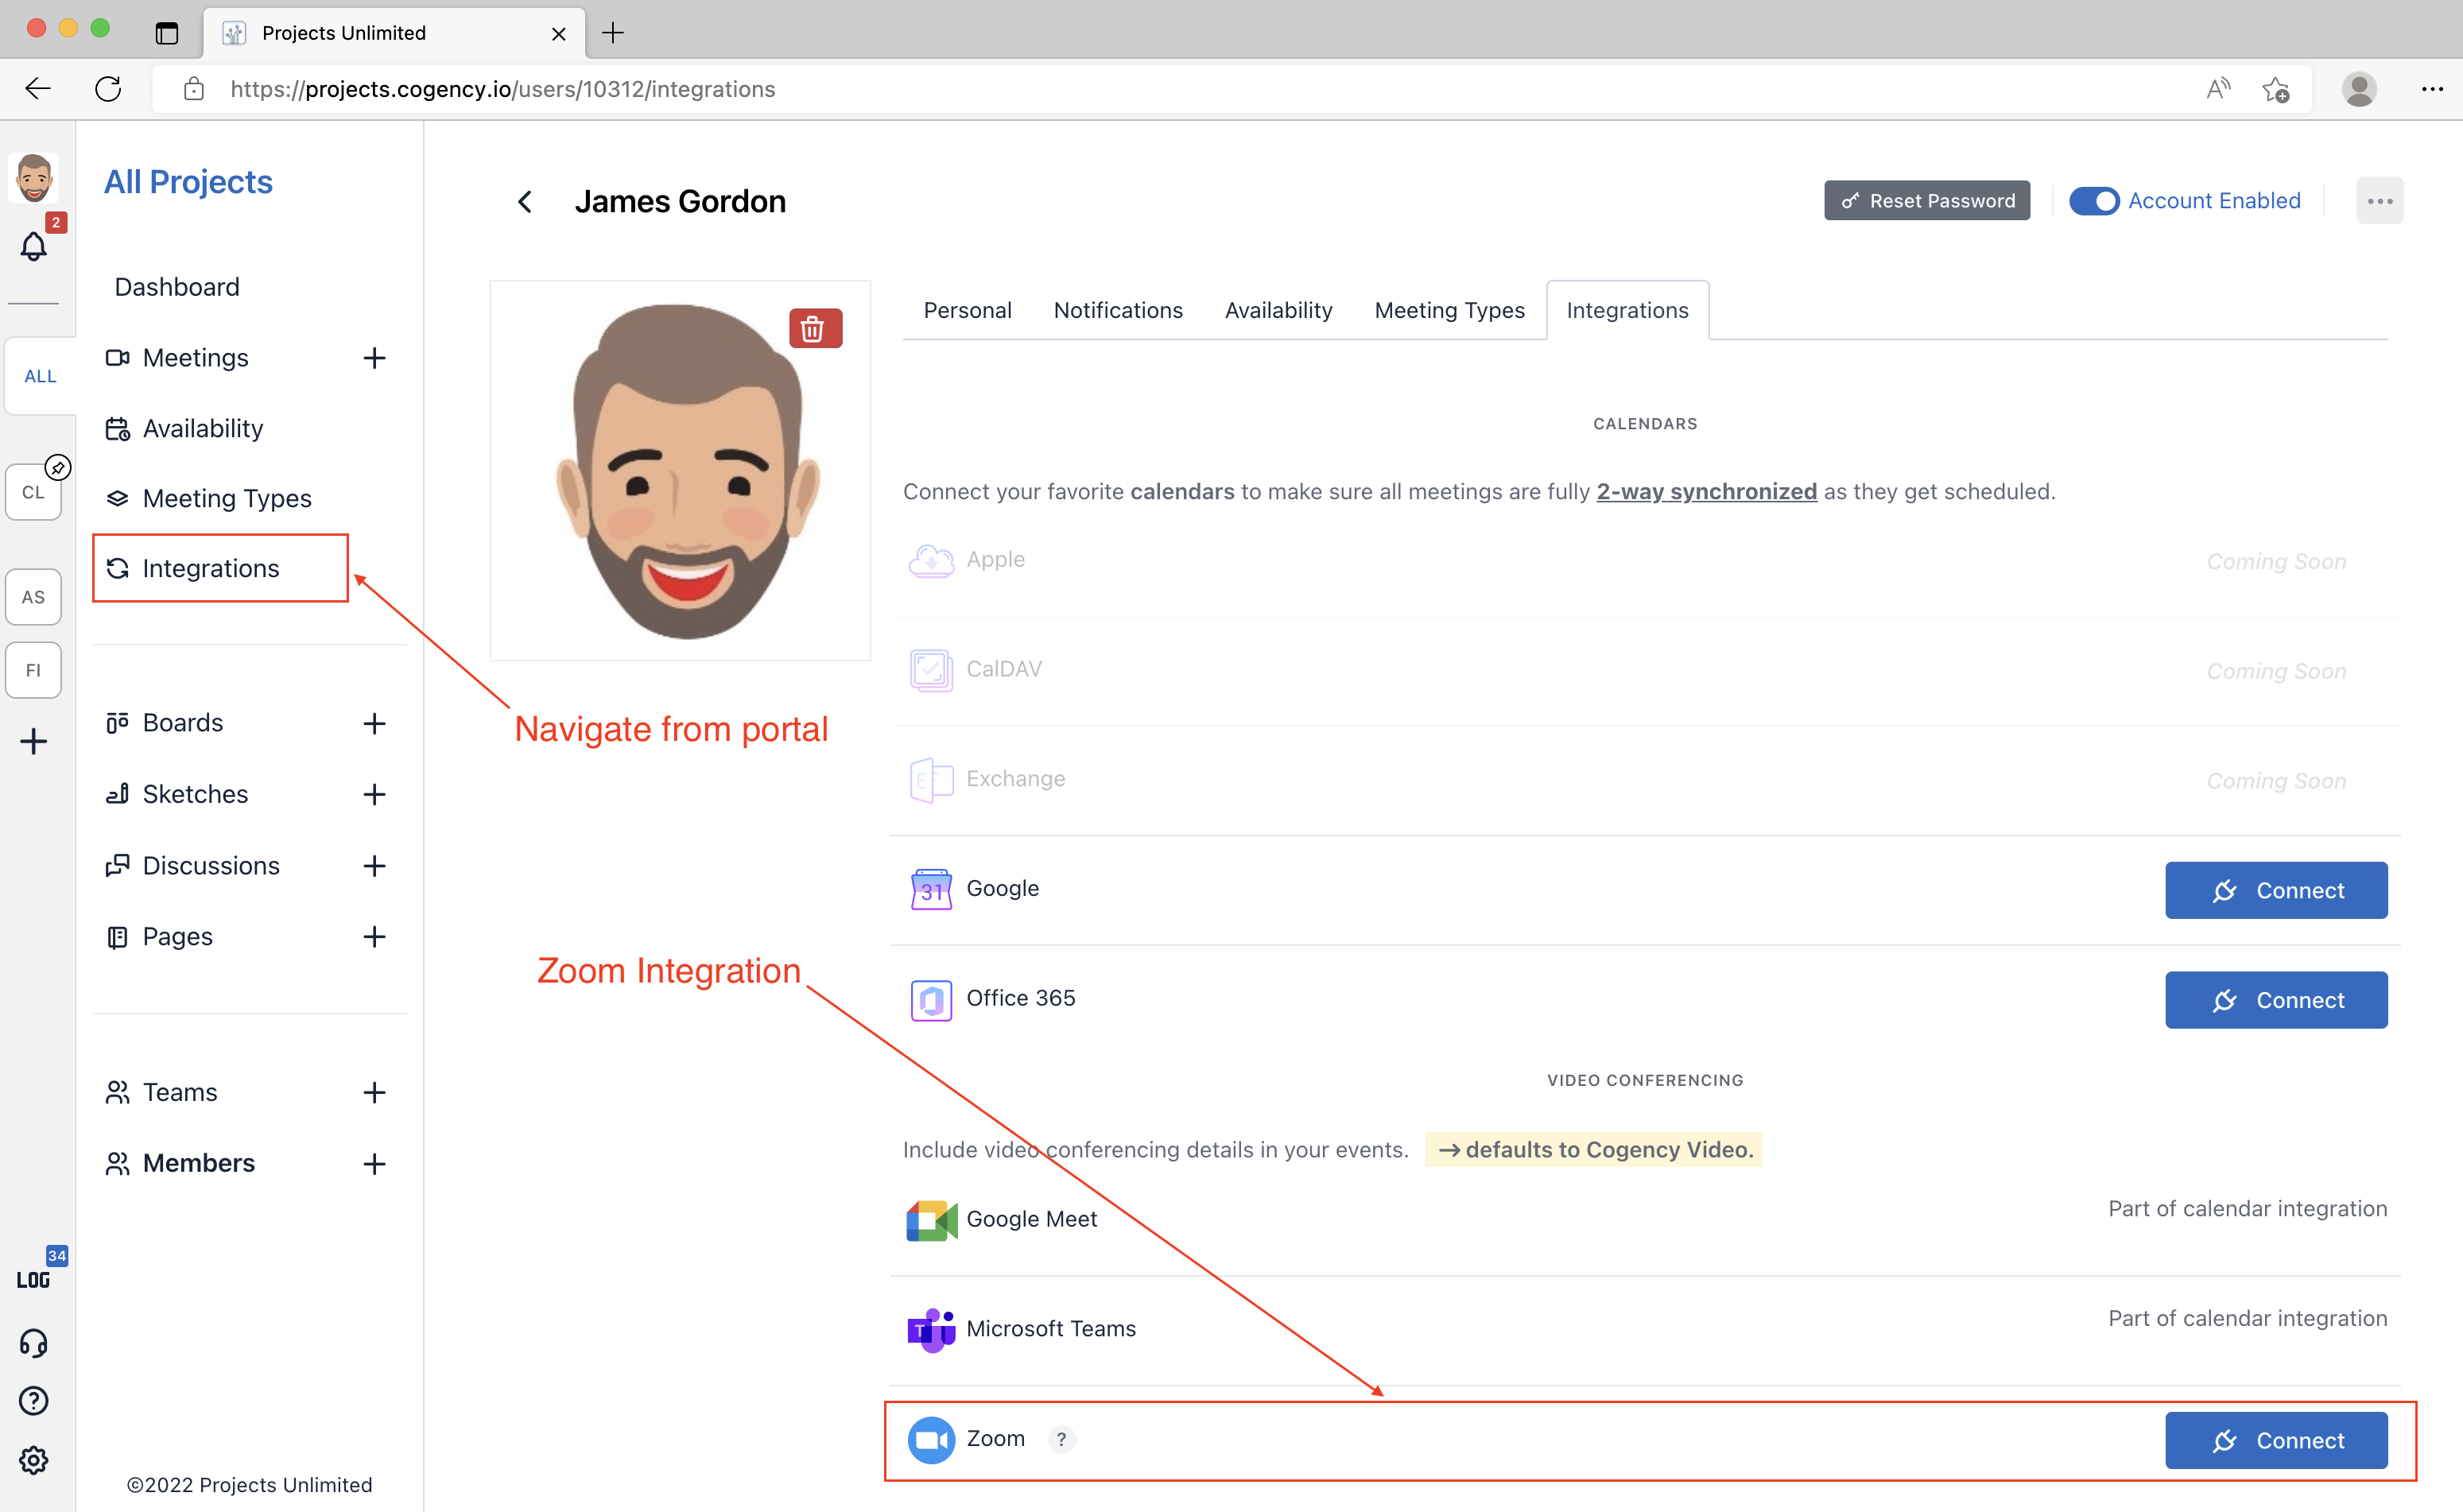Click the Zoom help question mark
2463x1512 pixels.
coord(1061,1439)
